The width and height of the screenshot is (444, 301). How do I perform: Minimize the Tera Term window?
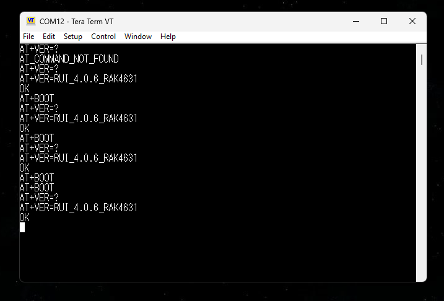[x=357, y=21]
